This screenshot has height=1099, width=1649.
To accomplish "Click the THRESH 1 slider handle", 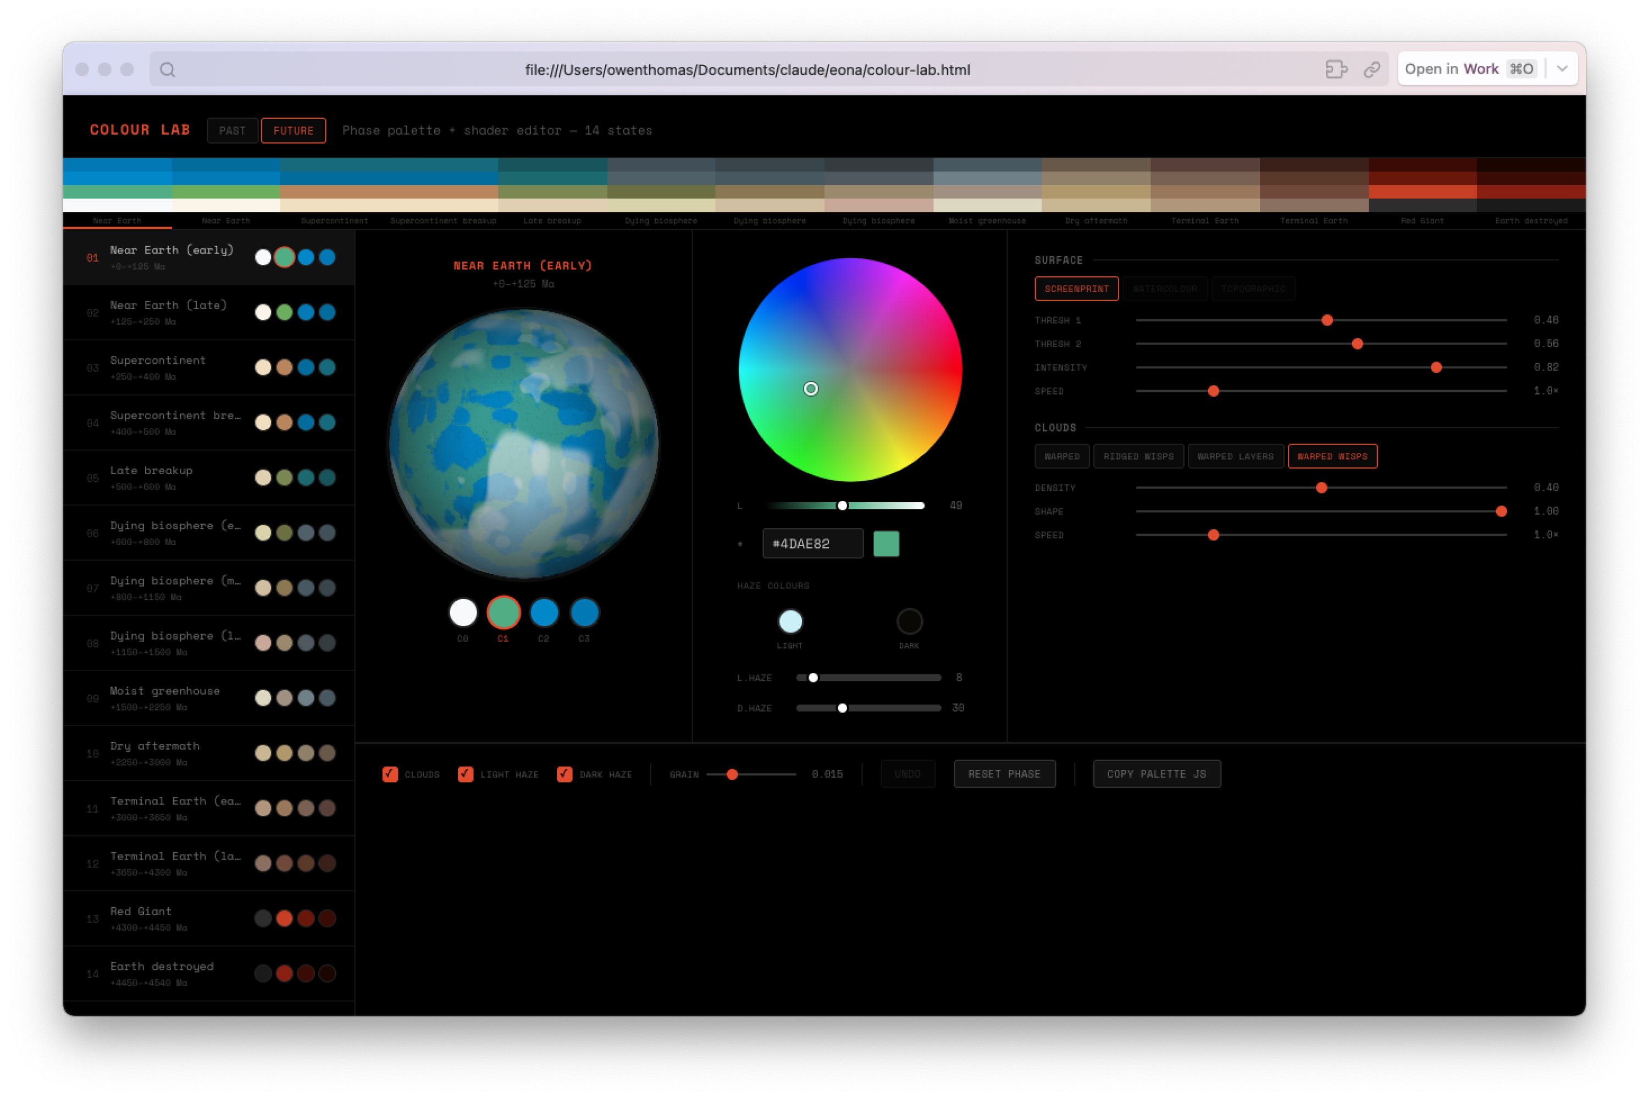I will (1327, 320).
